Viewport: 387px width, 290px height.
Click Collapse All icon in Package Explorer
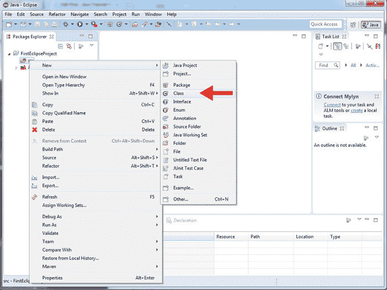pos(60,46)
